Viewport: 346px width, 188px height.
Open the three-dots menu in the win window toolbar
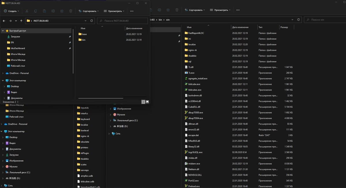[238, 10]
